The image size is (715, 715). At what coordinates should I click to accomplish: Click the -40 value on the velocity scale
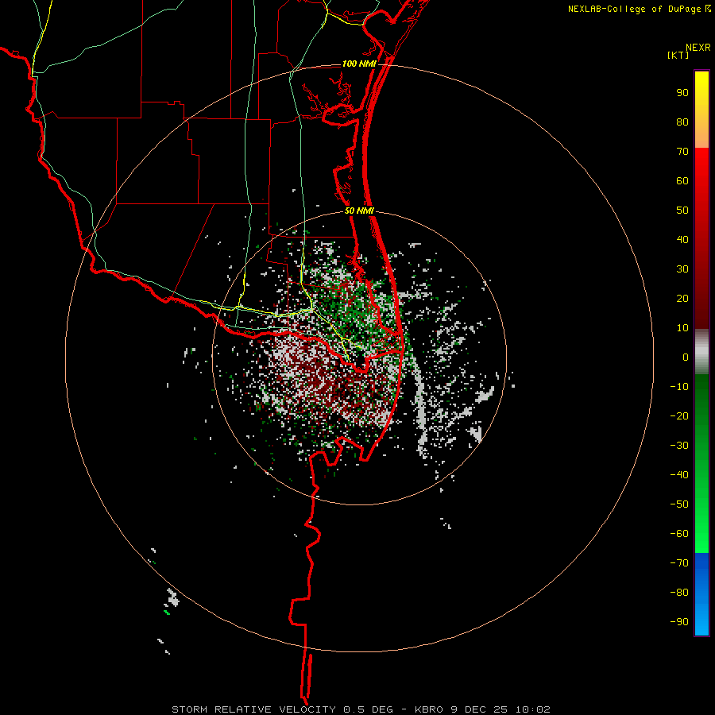pos(679,475)
